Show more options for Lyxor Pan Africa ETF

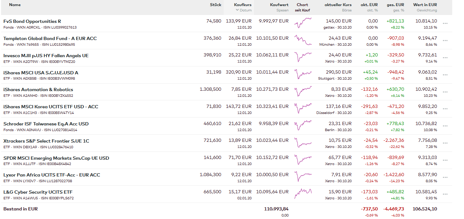coord(445,177)
